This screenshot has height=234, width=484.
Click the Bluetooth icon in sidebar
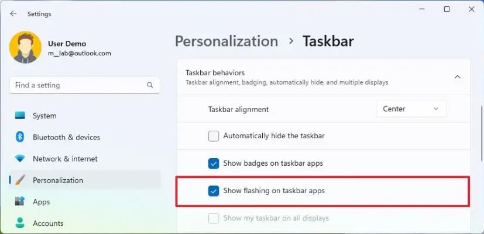point(20,137)
